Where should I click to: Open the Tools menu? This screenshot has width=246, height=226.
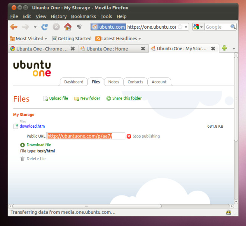click(106, 16)
